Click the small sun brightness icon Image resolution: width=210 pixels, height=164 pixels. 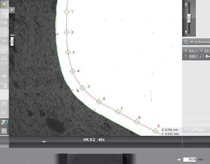click(12, 10)
